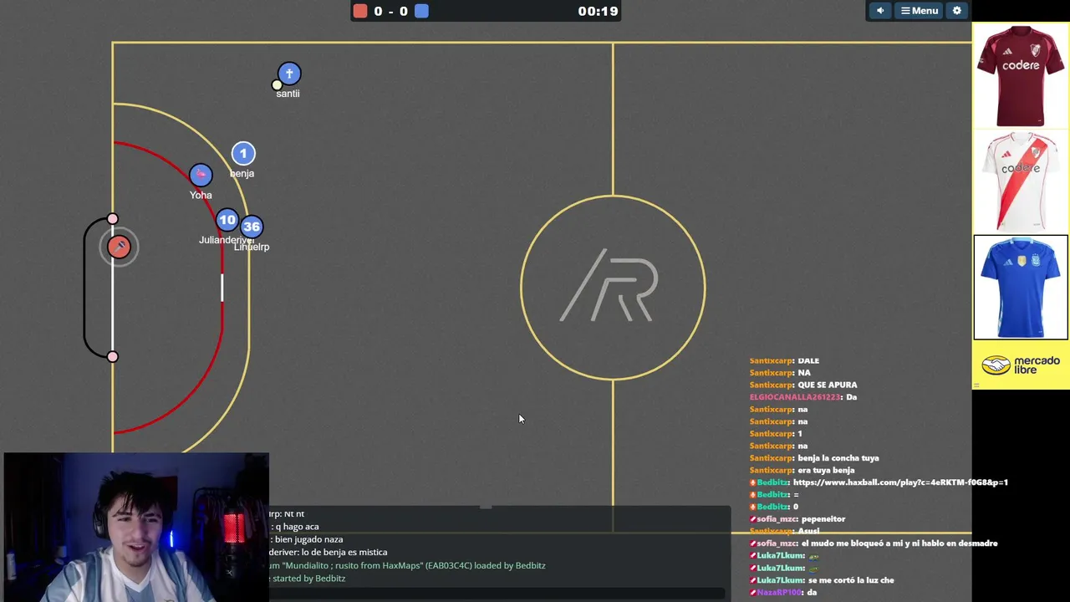Click the 0 - 0 score display
The image size is (1070, 602).
pyautogui.click(x=391, y=11)
